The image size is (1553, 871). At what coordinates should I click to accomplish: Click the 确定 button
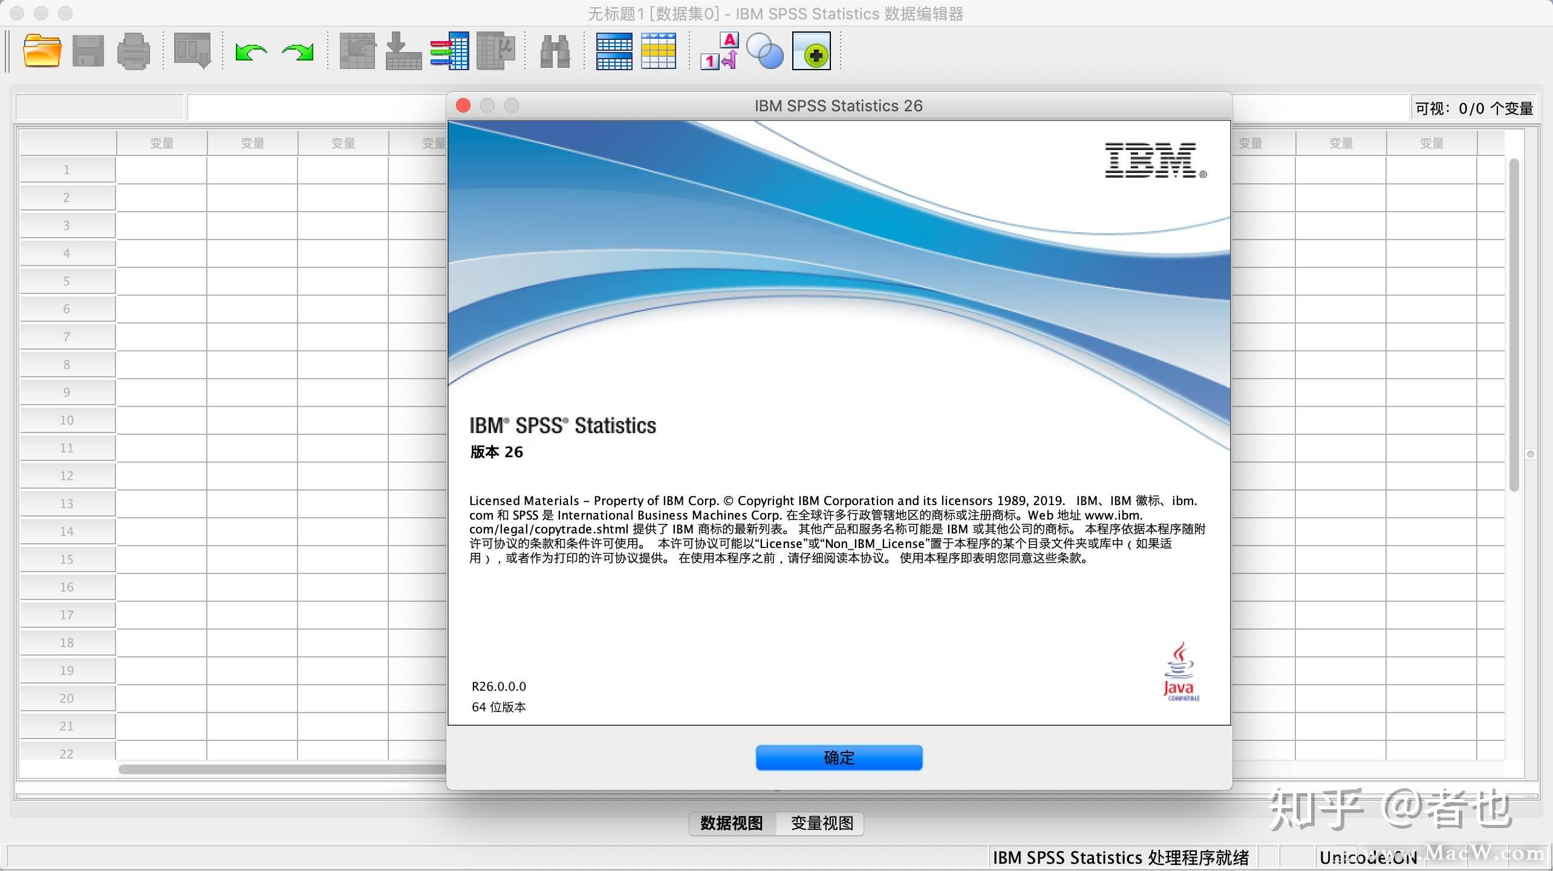tap(839, 757)
